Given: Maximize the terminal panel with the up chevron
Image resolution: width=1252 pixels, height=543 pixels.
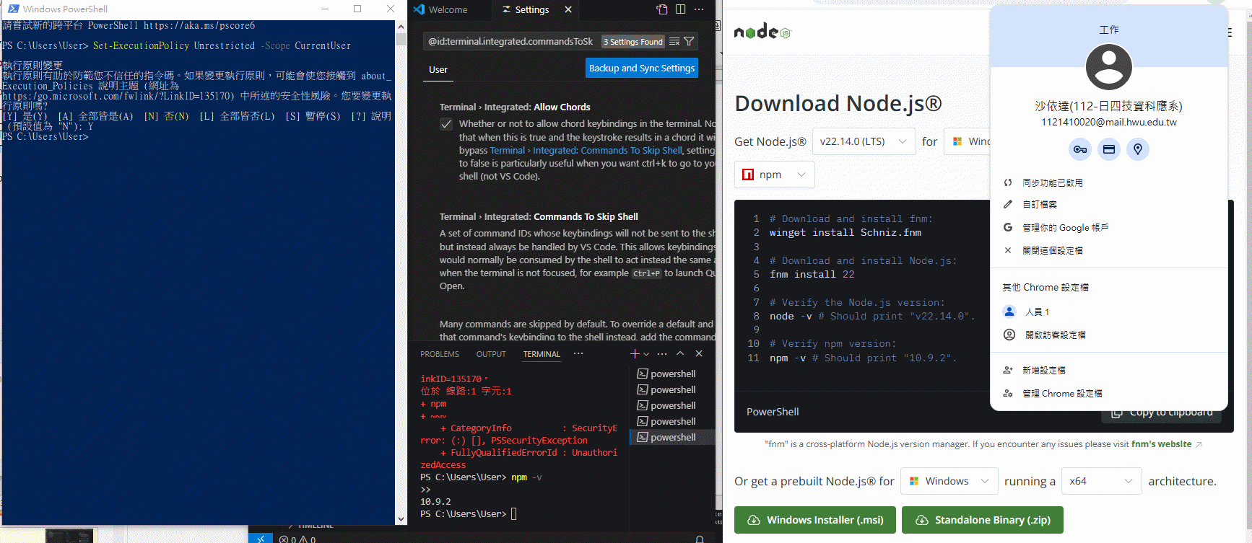Looking at the screenshot, I should point(680,353).
